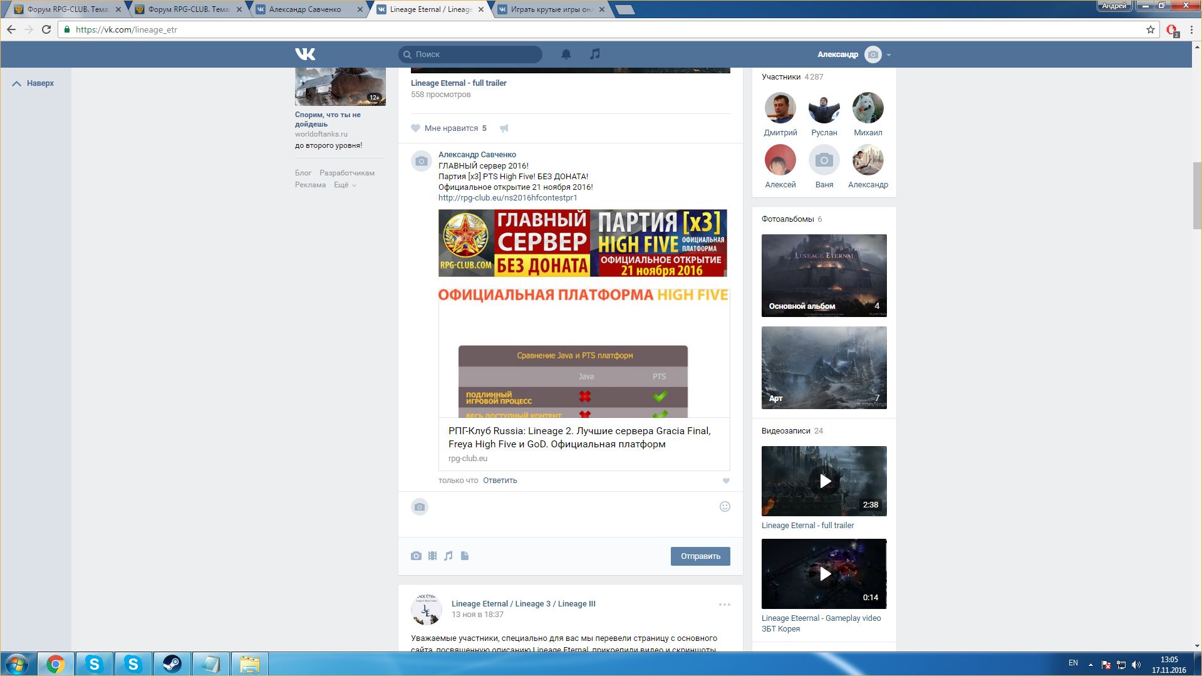This screenshot has width=1202, height=676.
Task: Attach video to comment
Action: point(432,556)
